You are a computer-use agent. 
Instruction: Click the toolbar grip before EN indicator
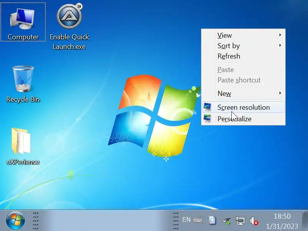176,220
